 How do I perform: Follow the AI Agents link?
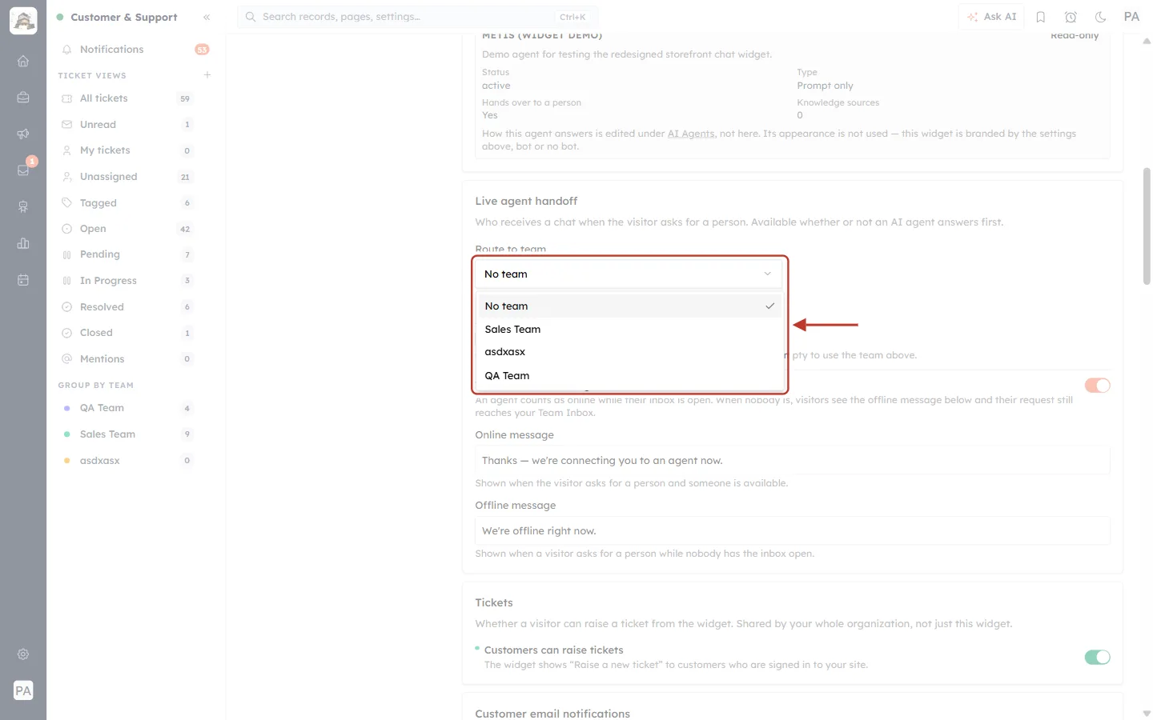pyautogui.click(x=691, y=134)
